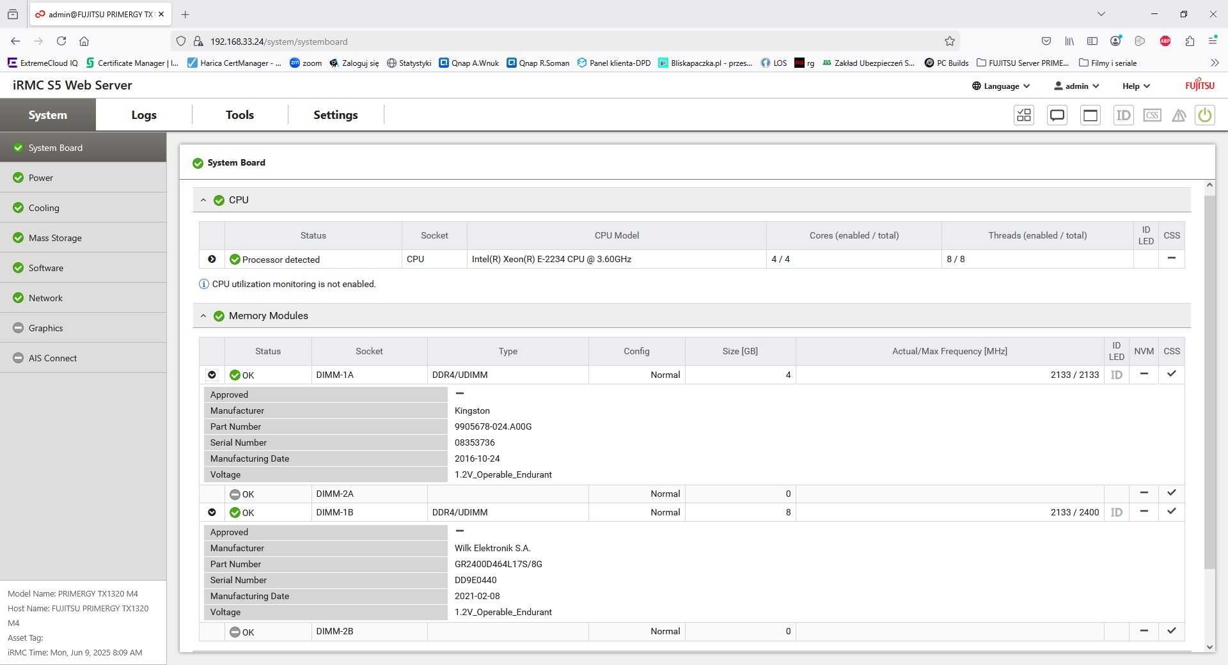The height and width of the screenshot is (665, 1228).
Task: Open the ExtremeCloud IQ bookmark
Action: (43, 63)
